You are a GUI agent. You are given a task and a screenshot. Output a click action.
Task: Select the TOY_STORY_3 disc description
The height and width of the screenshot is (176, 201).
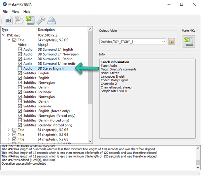coord(48,35)
